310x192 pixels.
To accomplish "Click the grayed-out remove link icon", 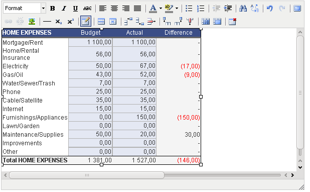I will click(x=20, y=22).
